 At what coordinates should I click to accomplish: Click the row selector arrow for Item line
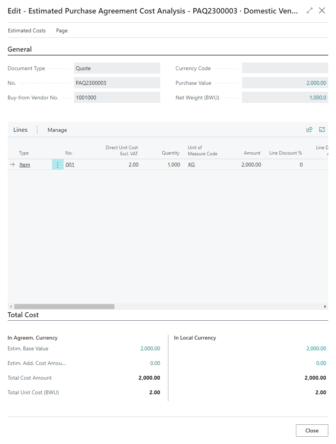12,165
